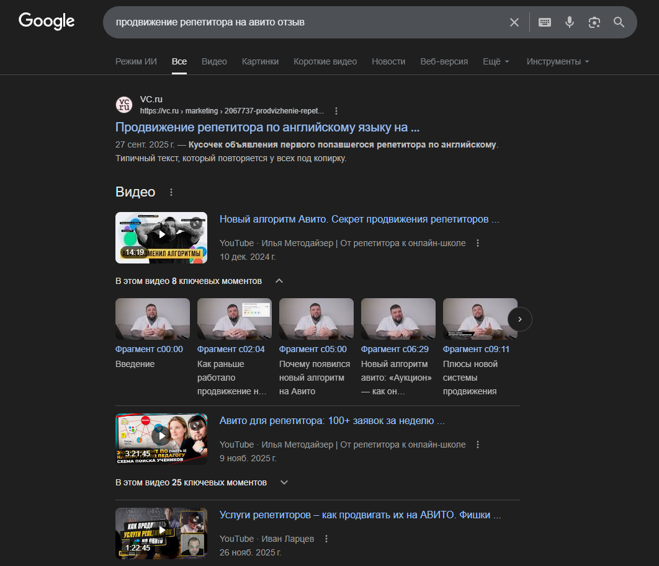Open Google Lens camera search
Screen dimensions: 659x566
coord(594,22)
